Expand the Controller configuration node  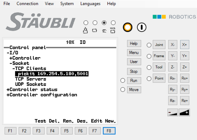pyautogui.click(x=8, y=95)
